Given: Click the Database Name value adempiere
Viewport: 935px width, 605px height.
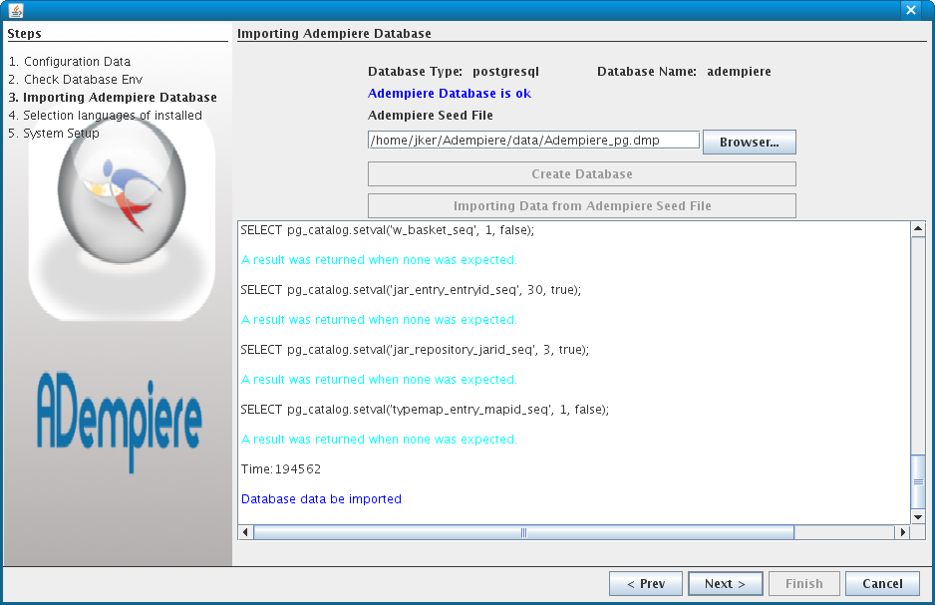Looking at the screenshot, I should (x=739, y=72).
